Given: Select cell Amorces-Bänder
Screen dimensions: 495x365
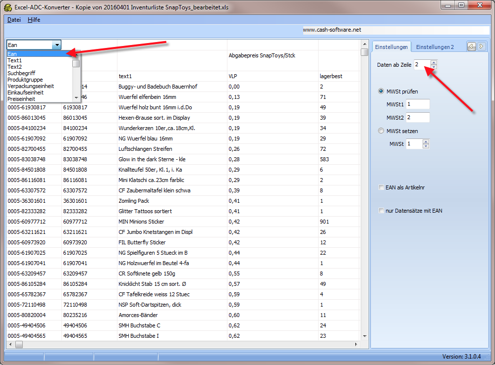Looking at the screenshot, I should [172, 315].
